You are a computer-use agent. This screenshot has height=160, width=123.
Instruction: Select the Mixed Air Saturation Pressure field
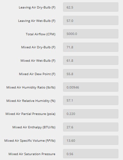(x=91, y=154)
